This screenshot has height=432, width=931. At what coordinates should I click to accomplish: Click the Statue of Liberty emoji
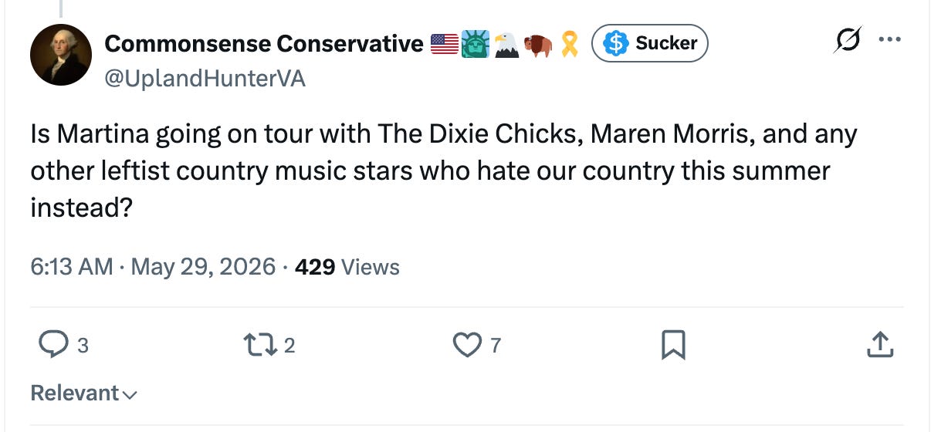point(476,45)
